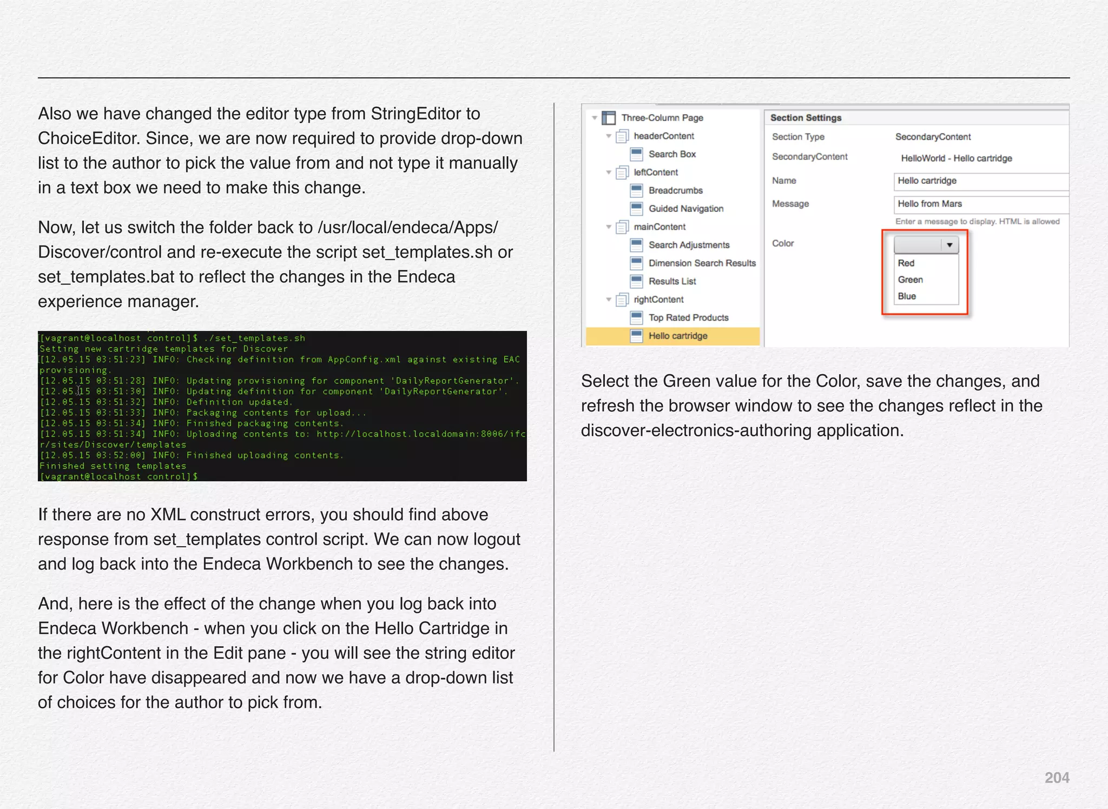
Task: Click the SecondaryContent section type value
Action: tap(933, 137)
